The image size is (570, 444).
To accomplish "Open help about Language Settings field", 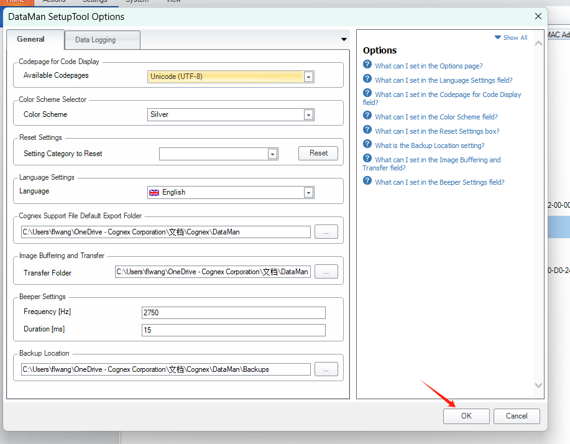I will [443, 80].
